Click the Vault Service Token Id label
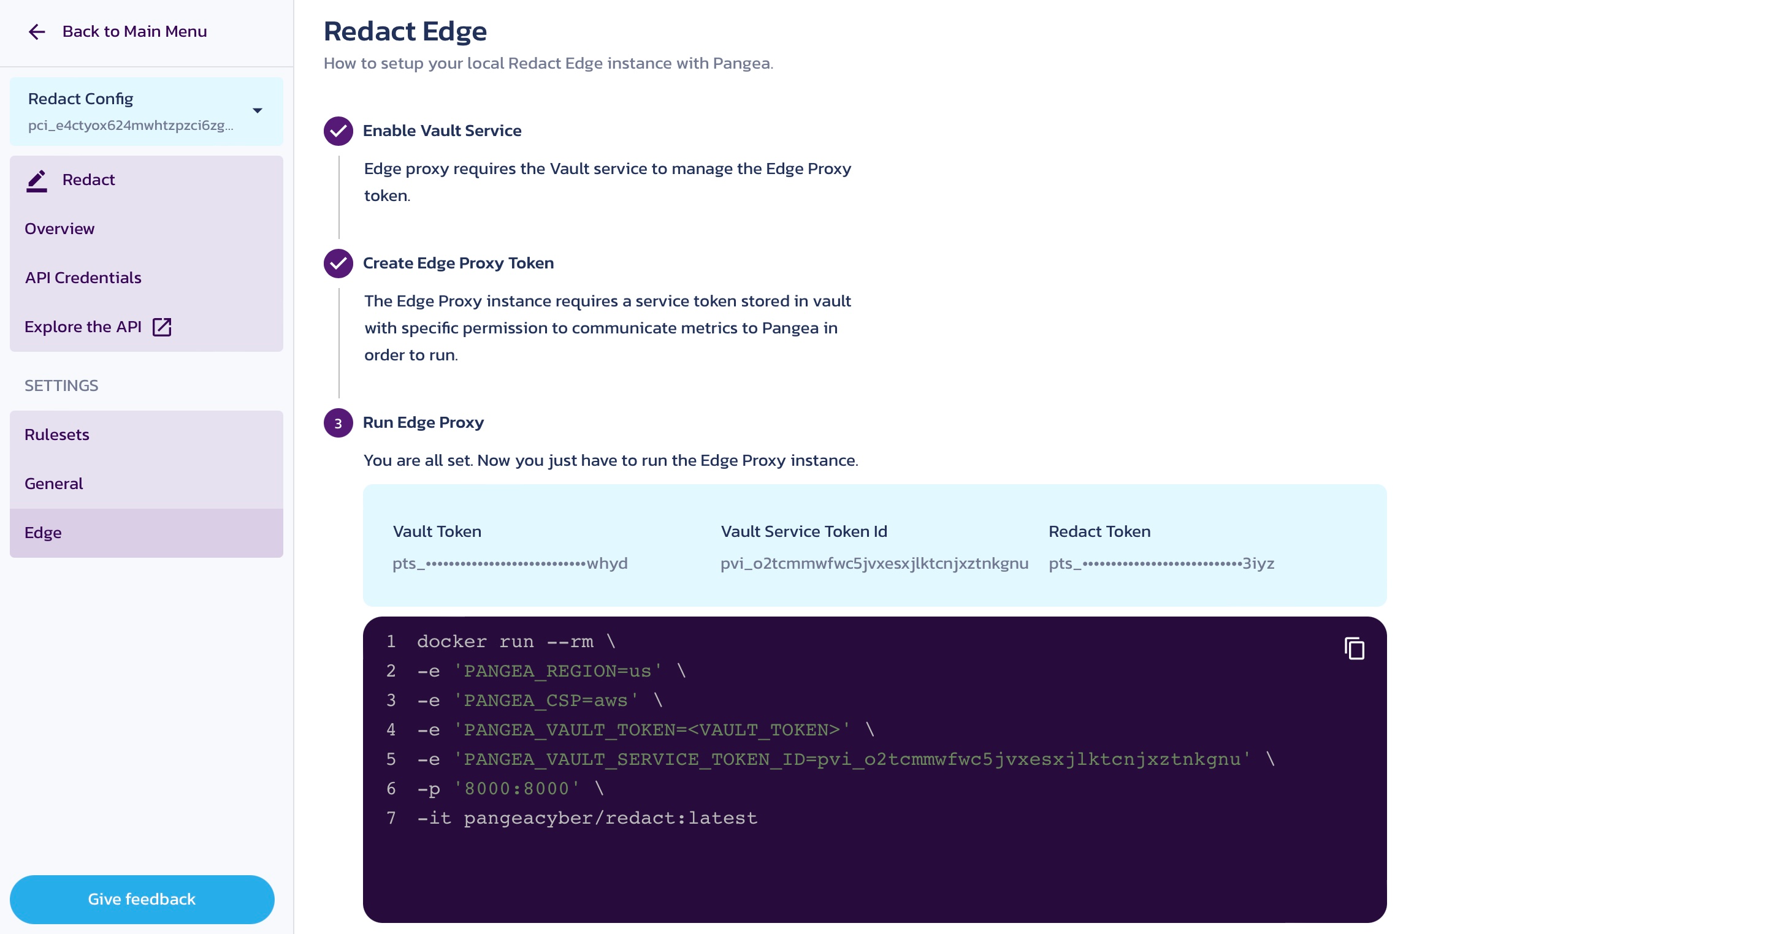1766x934 pixels. tap(803, 531)
